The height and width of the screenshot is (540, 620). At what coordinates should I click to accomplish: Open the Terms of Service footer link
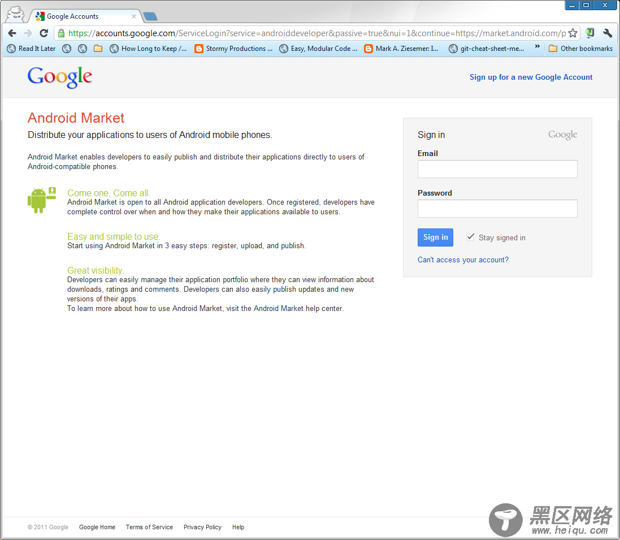click(x=149, y=527)
